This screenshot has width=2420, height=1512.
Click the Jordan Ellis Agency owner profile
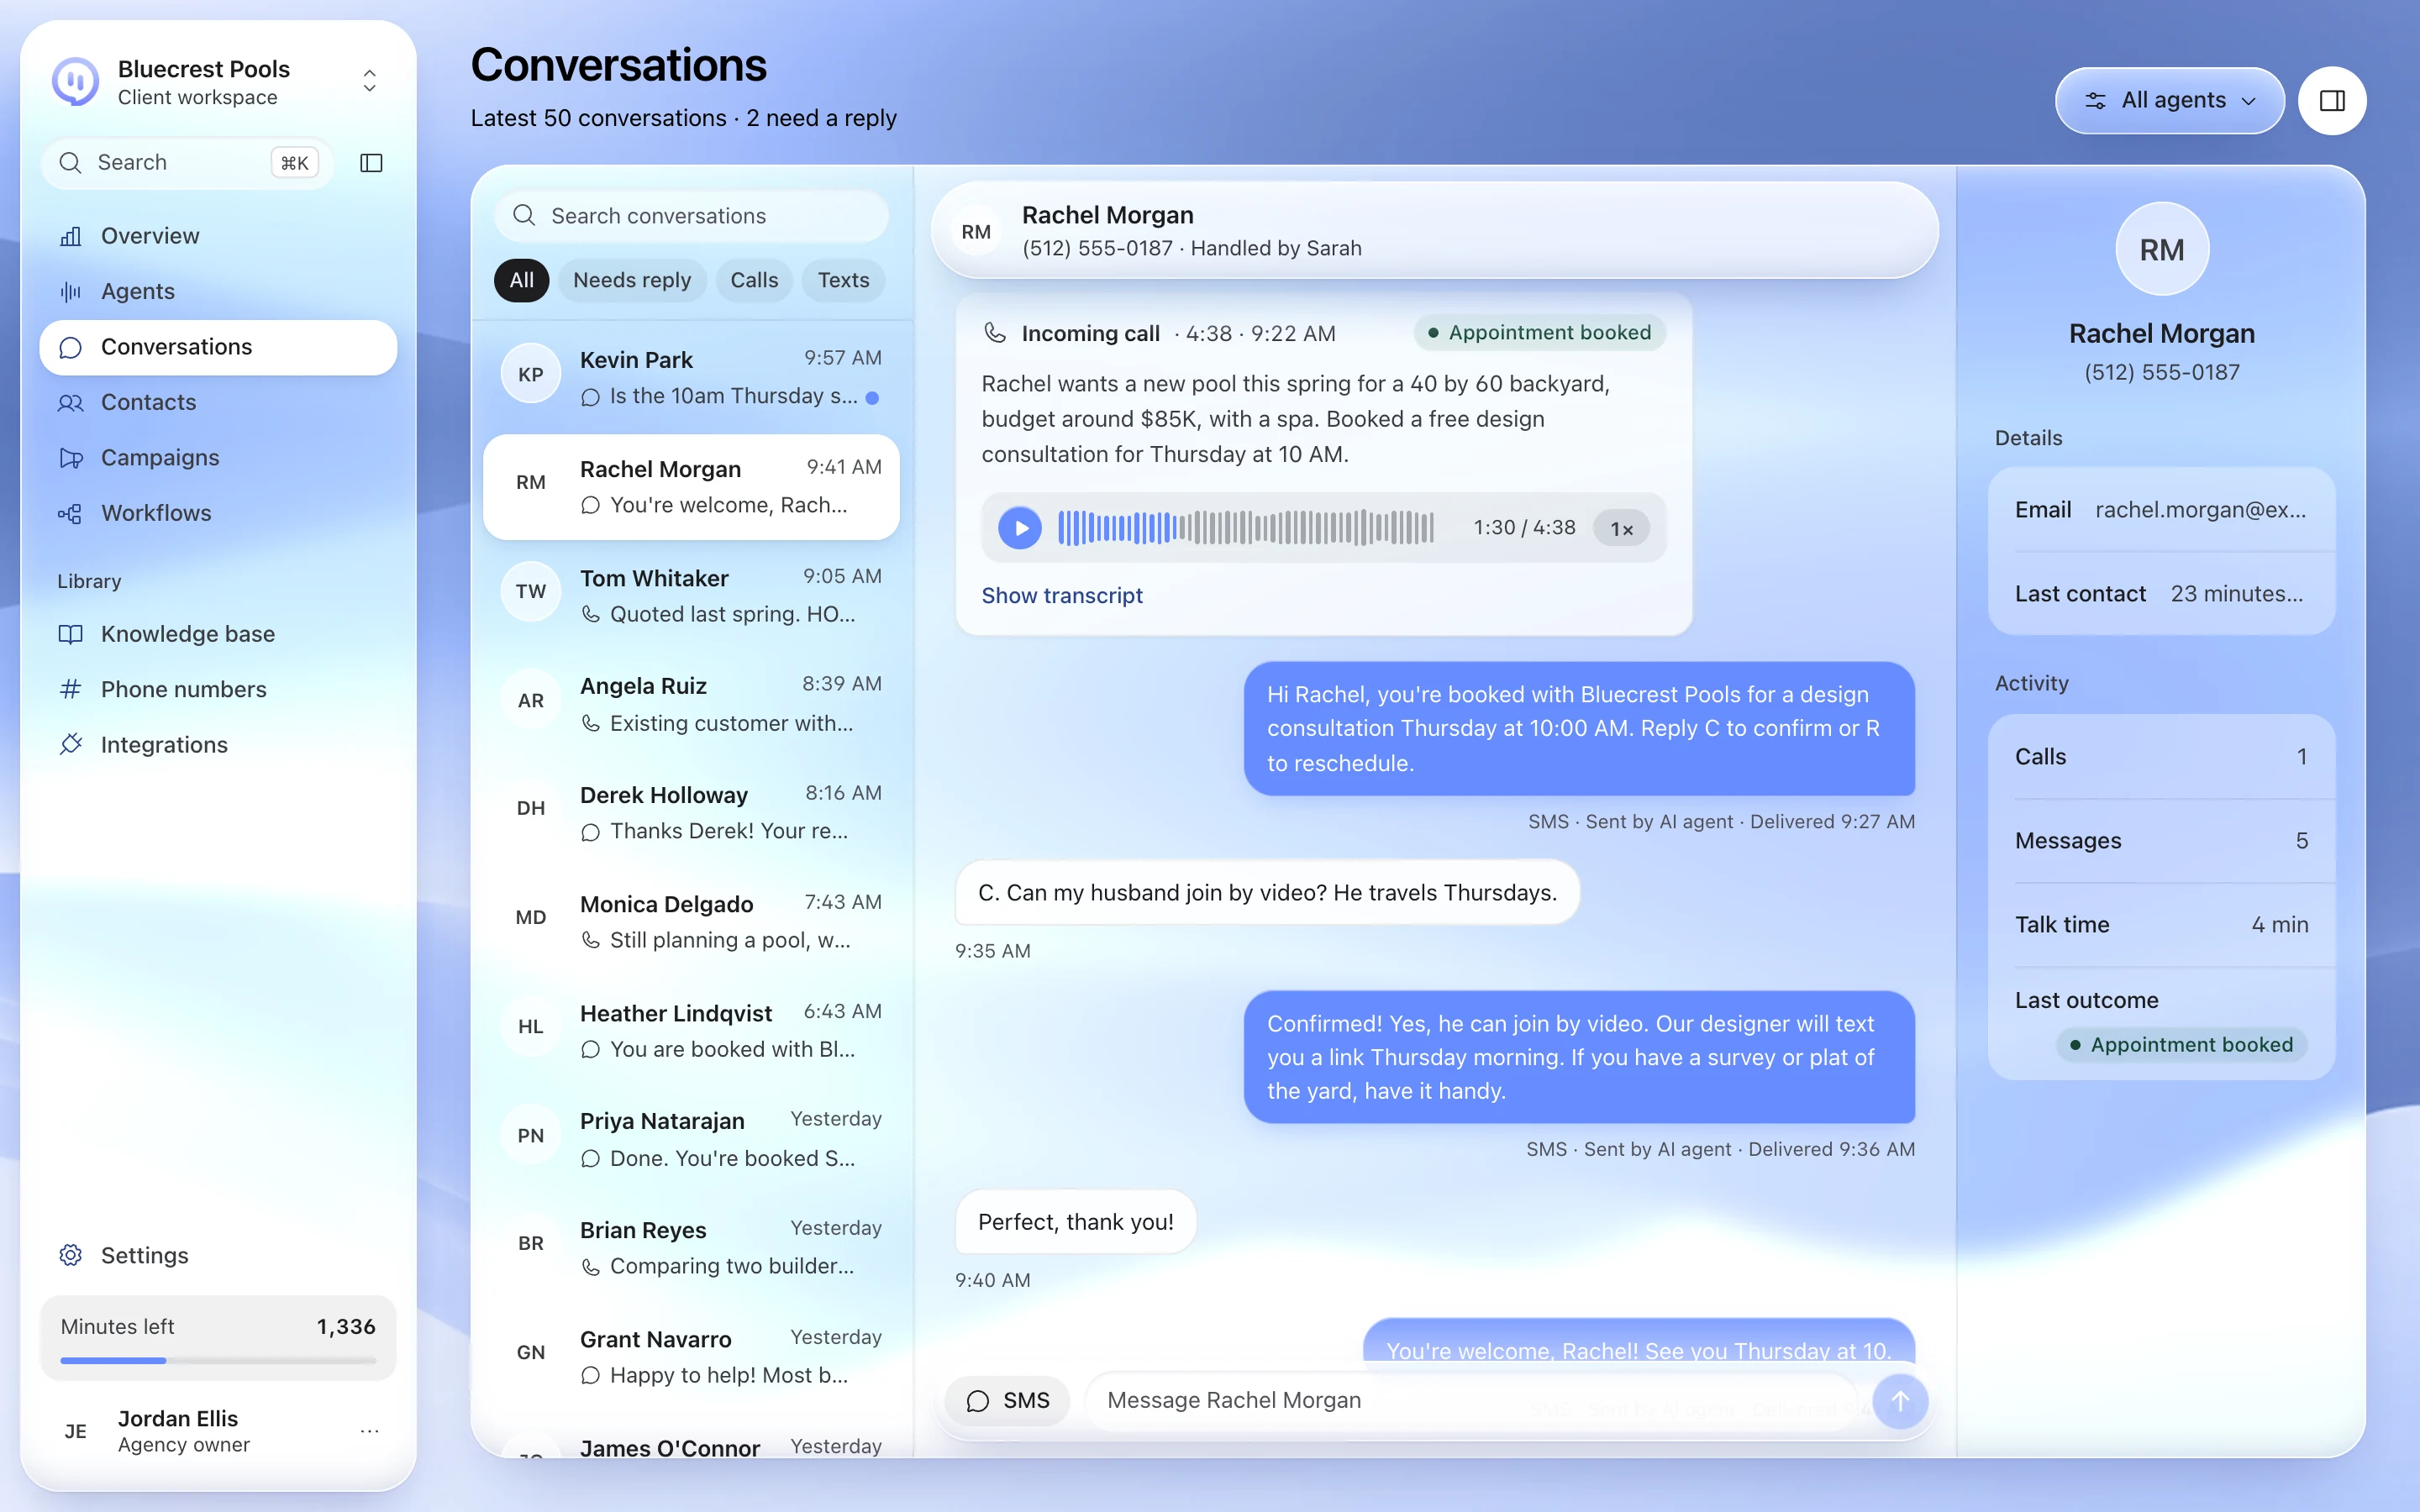(218, 1431)
